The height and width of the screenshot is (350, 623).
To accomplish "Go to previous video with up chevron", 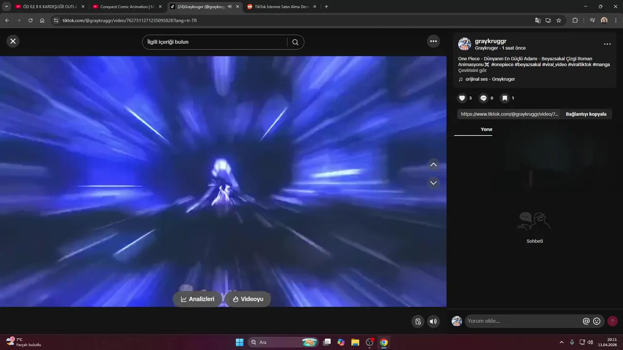I will [x=434, y=164].
